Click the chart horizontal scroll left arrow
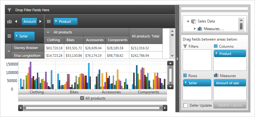Image resolution: width=255 pixels, height=117 pixels. (x=20, y=108)
